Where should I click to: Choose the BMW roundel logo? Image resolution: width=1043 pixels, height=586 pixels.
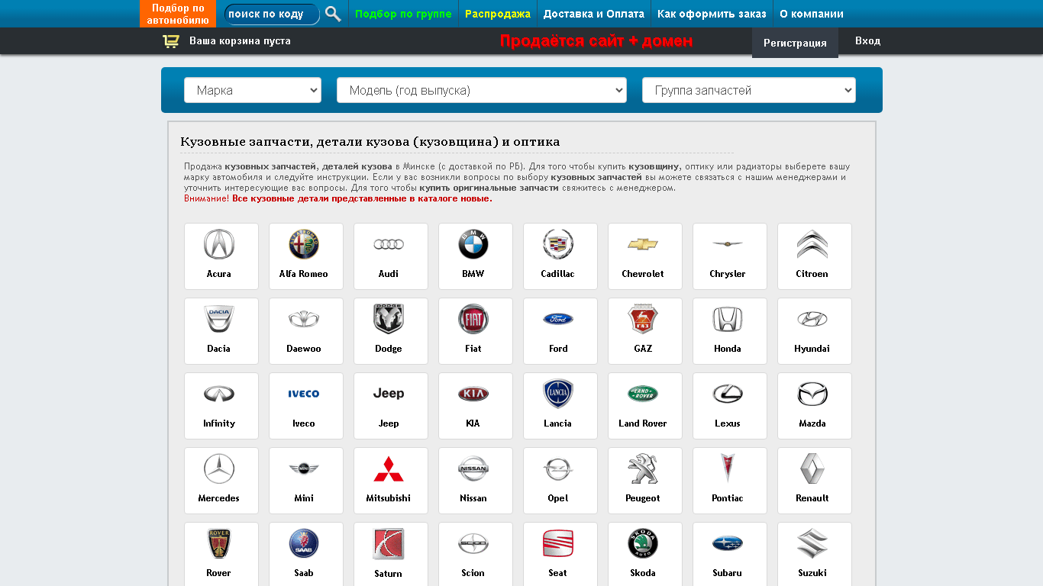click(473, 244)
